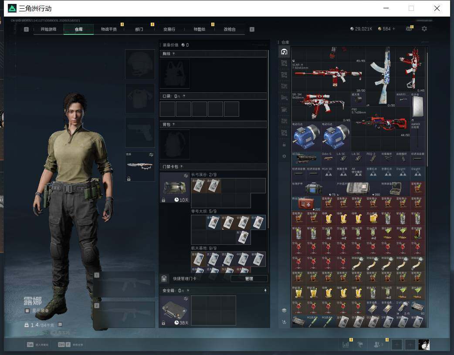Add teammate with first plus slot
Image resolution: width=454 pixels, height=355 pixels.
click(397, 345)
